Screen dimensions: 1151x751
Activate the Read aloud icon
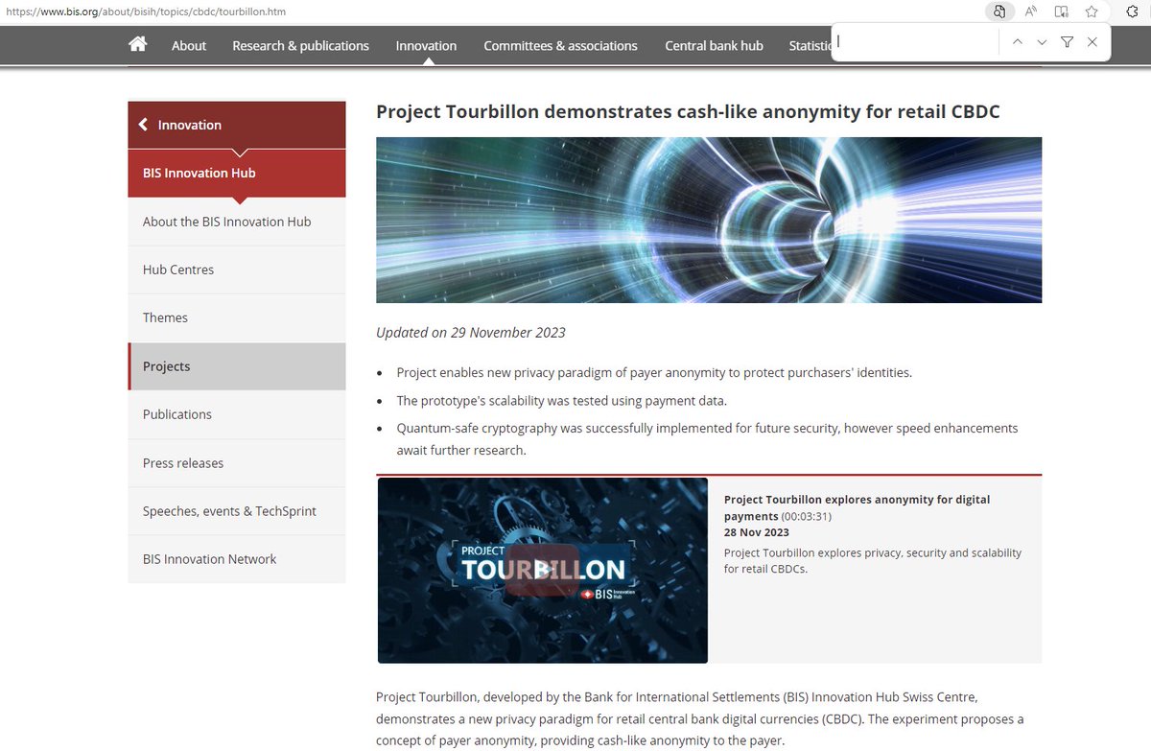(x=1031, y=12)
